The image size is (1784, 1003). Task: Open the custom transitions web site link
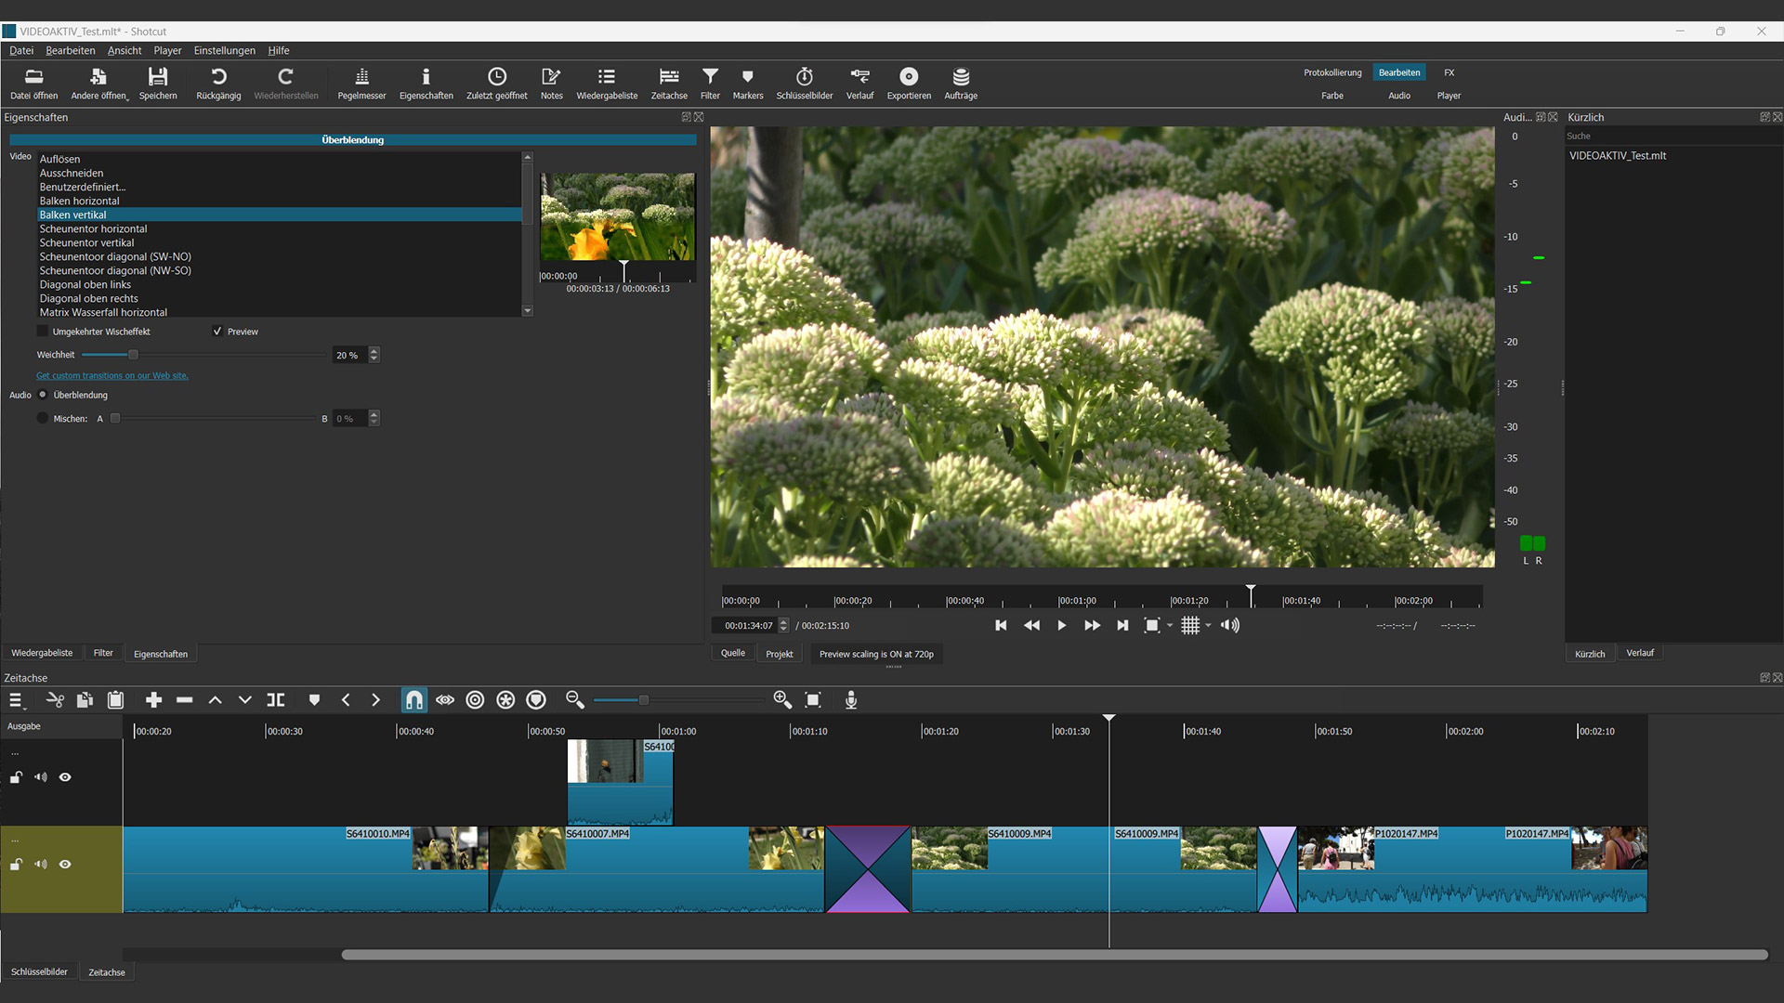[111, 376]
